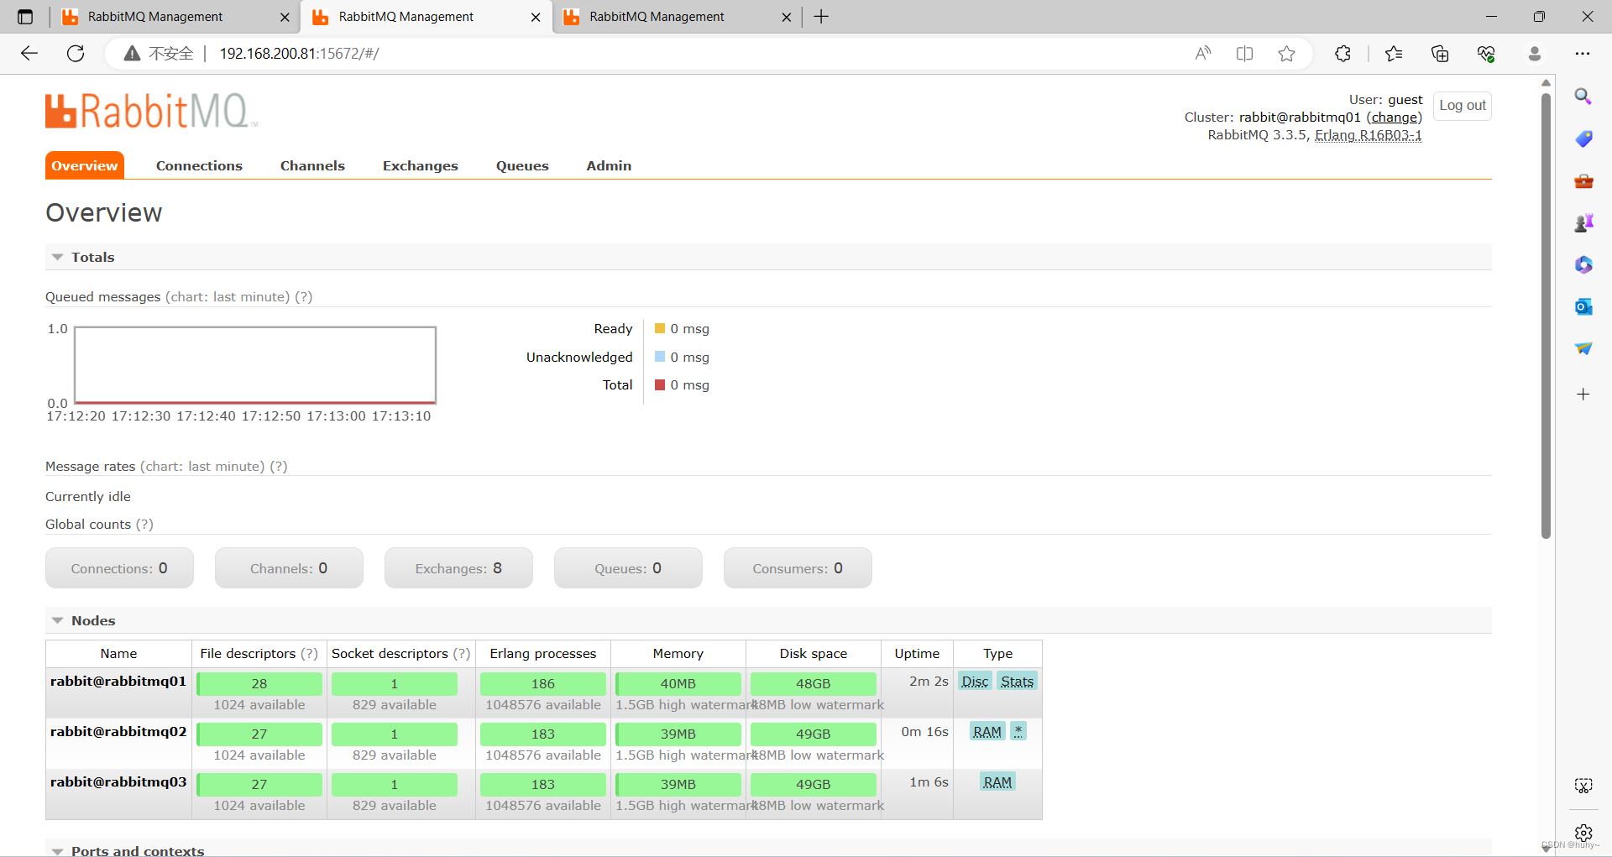Open tab actions menu icon

click(x=25, y=17)
